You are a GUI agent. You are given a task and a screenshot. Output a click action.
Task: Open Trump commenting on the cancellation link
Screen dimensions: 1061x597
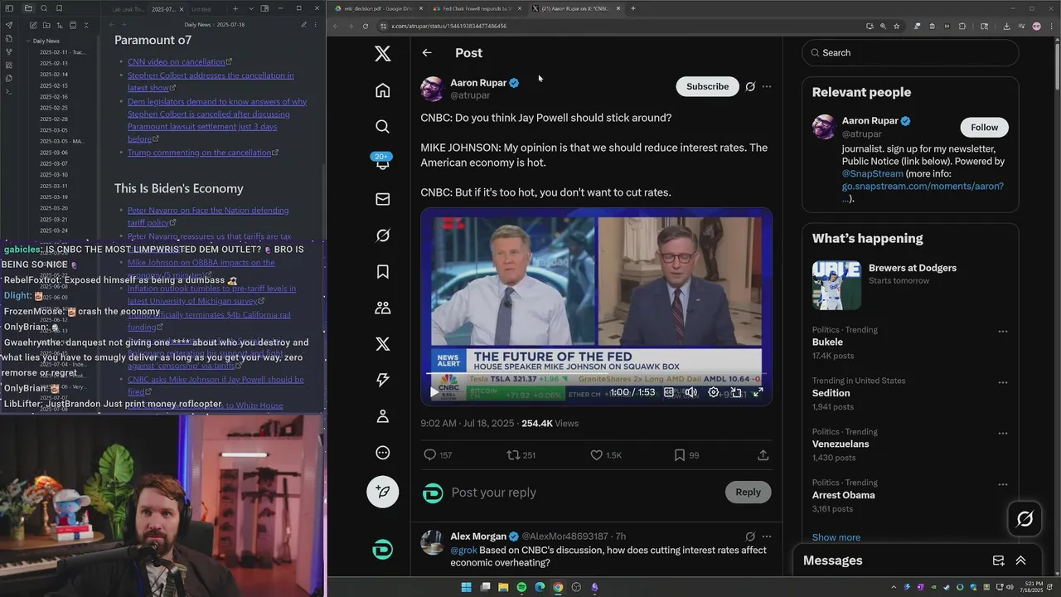coord(200,153)
